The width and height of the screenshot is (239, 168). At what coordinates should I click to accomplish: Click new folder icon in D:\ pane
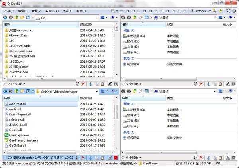pos(22,18)
